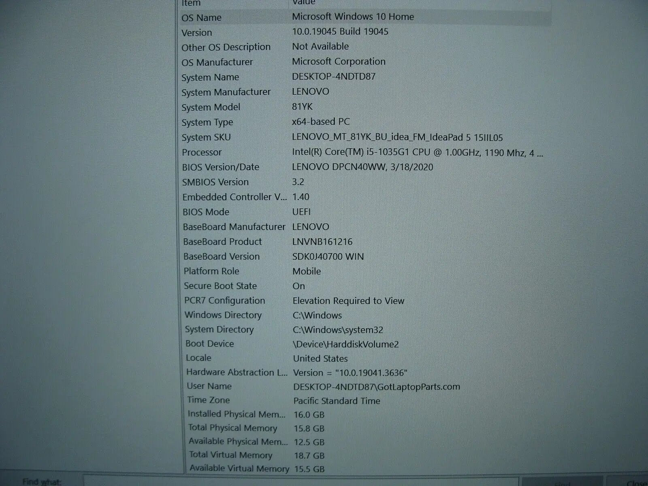
Task: Click the System Type row
Action: pos(364,122)
